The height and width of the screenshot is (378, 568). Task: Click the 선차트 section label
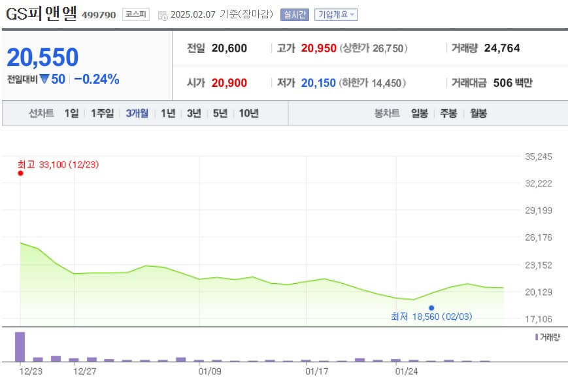click(x=41, y=113)
